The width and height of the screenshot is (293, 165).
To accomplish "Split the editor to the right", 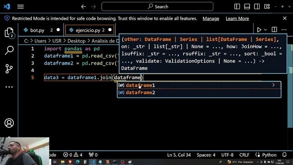I will [x=274, y=30].
